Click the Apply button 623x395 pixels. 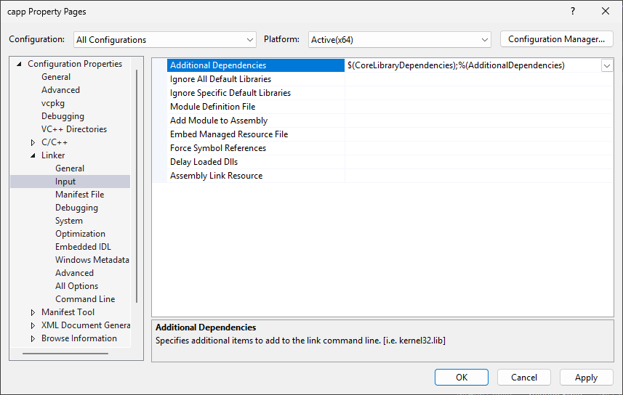point(586,377)
